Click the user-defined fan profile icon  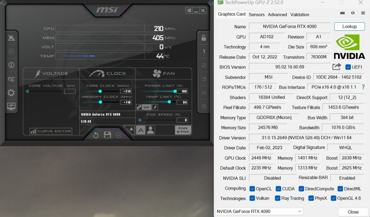[150, 130]
